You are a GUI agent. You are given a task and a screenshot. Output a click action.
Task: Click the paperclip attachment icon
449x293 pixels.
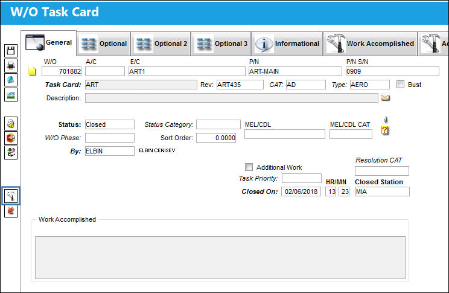click(386, 120)
